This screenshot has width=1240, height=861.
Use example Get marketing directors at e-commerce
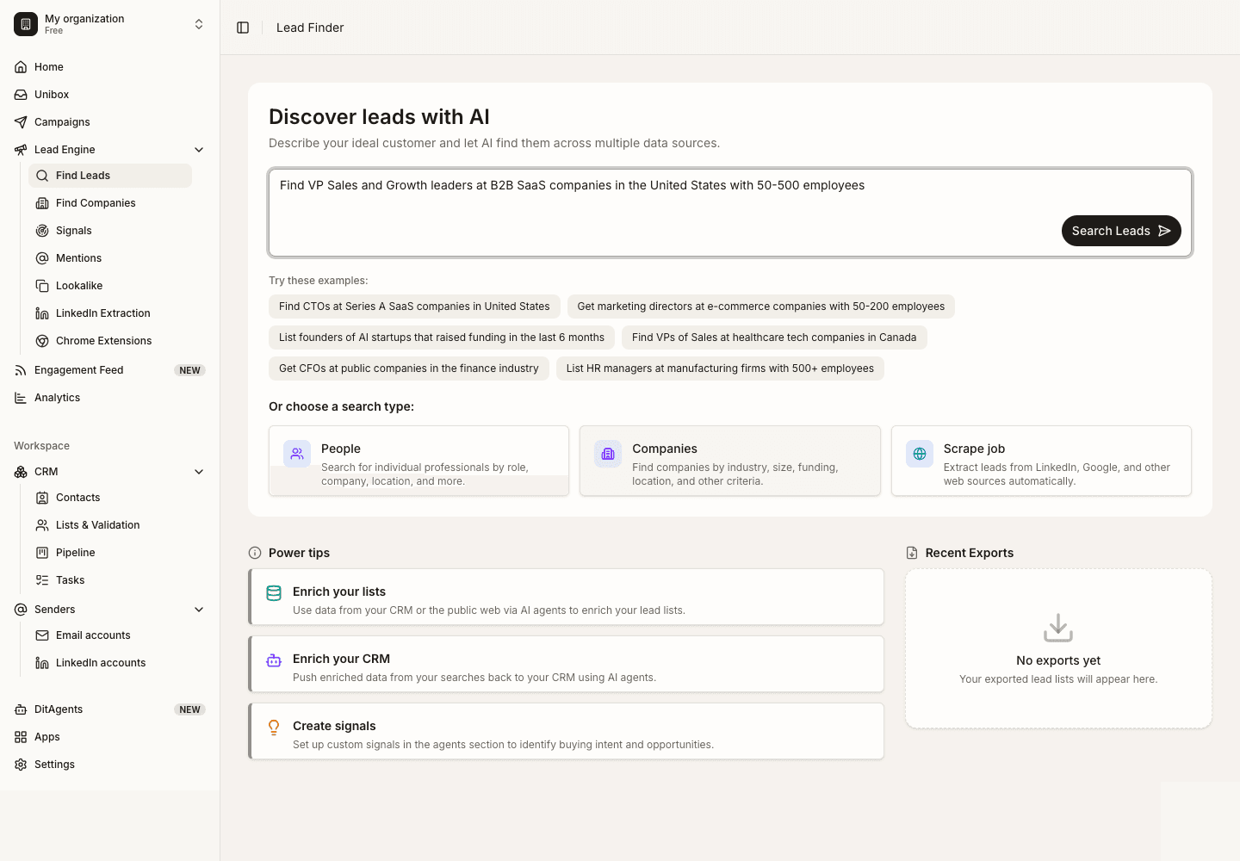pos(761,307)
